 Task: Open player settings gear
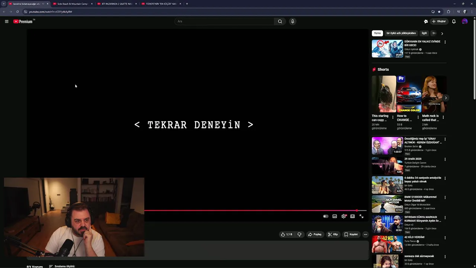[x=344, y=216]
